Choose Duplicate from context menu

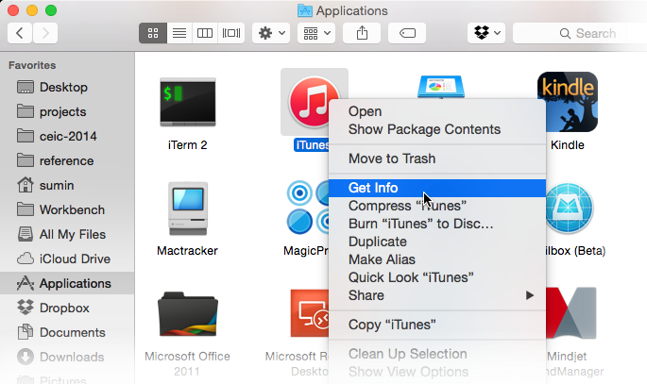point(437,242)
